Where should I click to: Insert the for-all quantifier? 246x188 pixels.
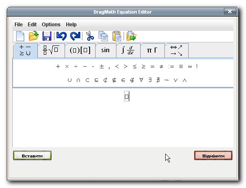pos(141,80)
